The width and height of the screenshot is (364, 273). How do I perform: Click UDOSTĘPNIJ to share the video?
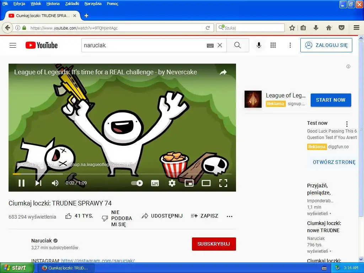162,216
